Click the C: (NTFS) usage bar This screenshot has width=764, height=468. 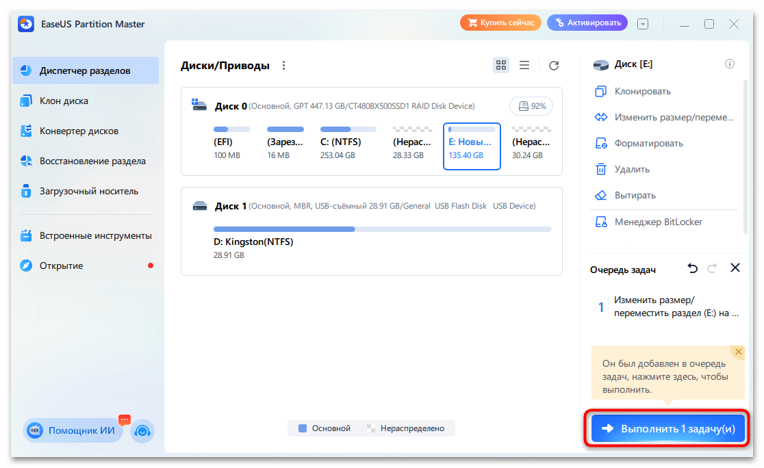point(348,129)
